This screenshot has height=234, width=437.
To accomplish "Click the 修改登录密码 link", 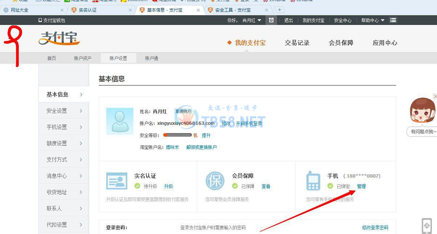I will point(375,227).
